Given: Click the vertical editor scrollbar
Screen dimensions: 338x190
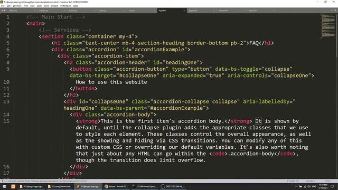Looking at the screenshot, I should point(337,35).
